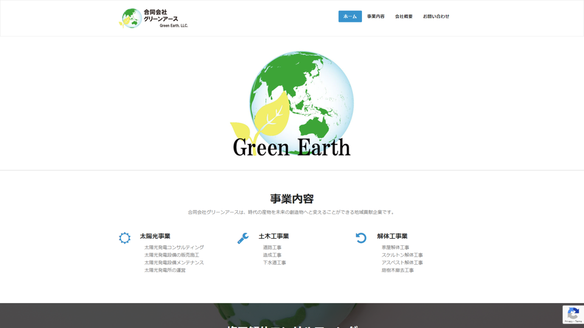Viewport: 584px width, 328px height.
Task: Click the circular arrow icon for 解体工事業
Action: coord(361,238)
